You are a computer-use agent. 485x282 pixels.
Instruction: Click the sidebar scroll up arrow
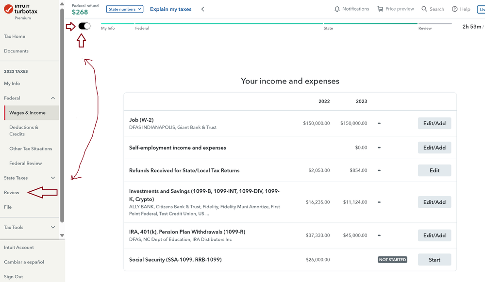click(x=62, y=4)
